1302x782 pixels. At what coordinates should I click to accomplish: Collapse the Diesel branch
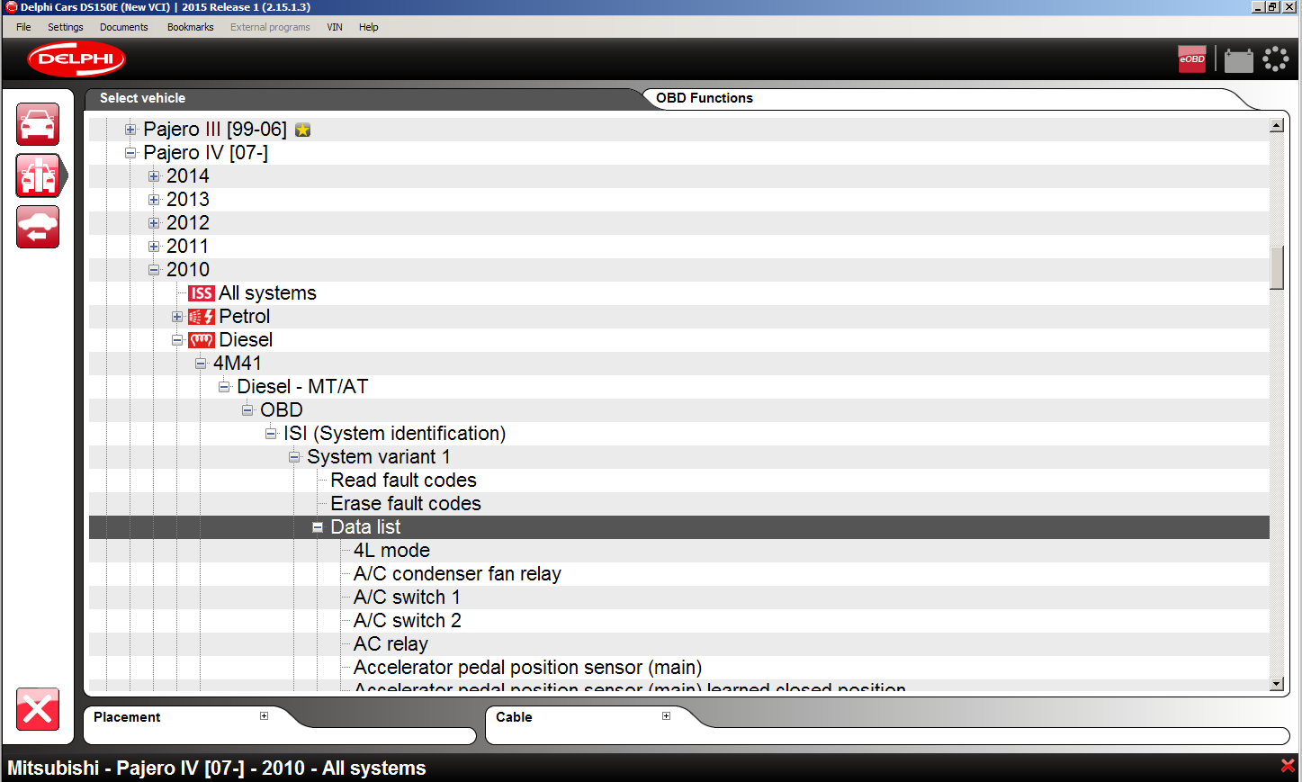[x=177, y=340]
